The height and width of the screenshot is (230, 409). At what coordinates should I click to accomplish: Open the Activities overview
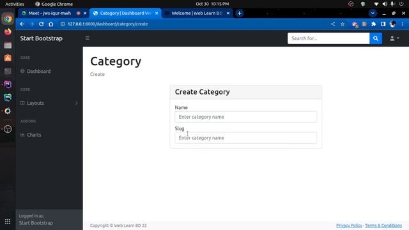14,4
